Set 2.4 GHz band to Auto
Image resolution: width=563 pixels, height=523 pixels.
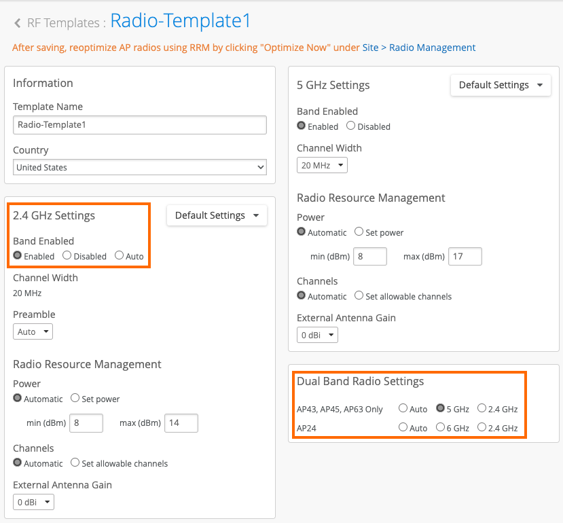click(x=120, y=256)
